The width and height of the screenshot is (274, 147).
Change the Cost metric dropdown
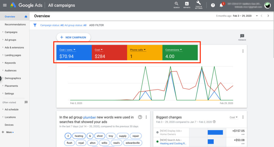[99, 50]
